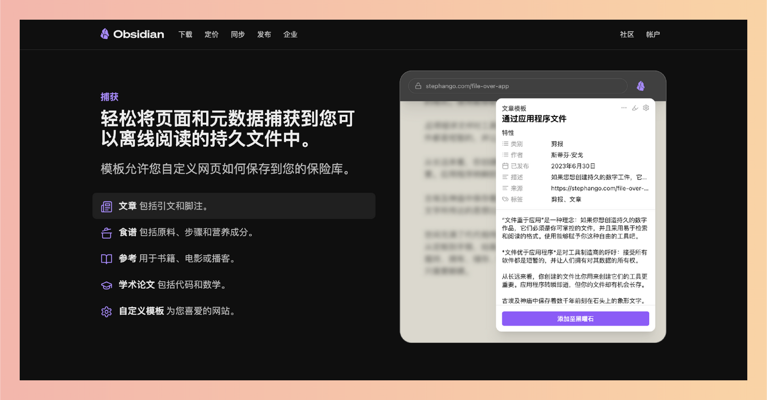767x400 pixels.
Task: Open the settings gear in the template popup
Action: (x=646, y=107)
